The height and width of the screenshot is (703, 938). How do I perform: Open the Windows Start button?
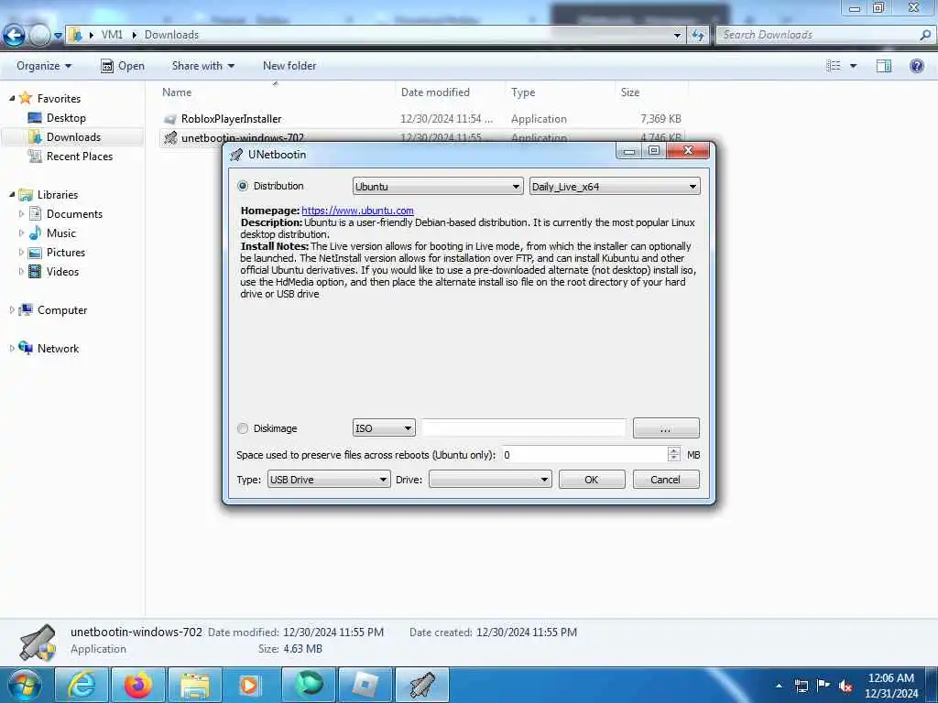(x=24, y=685)
